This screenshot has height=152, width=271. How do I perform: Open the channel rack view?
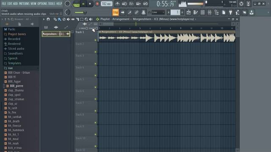202,12
